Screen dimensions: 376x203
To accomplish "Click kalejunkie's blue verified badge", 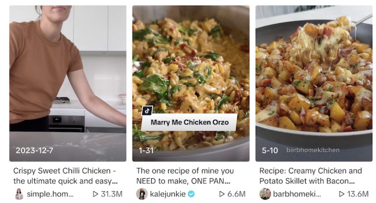I will [x=191, y=194].
